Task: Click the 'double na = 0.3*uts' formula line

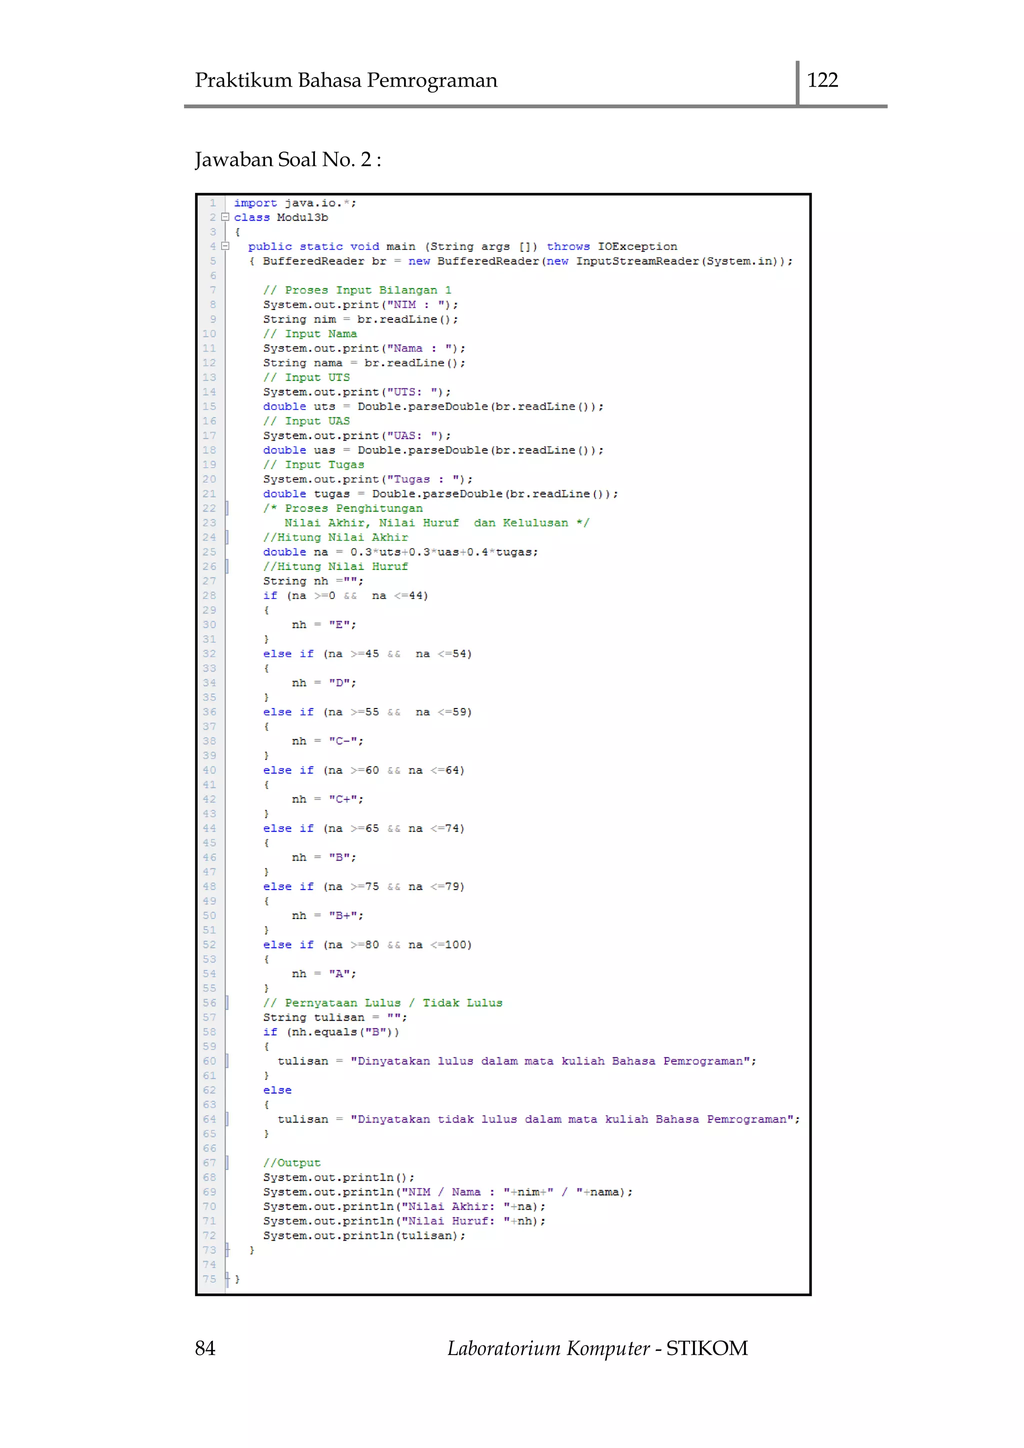Action: [400, 552]
